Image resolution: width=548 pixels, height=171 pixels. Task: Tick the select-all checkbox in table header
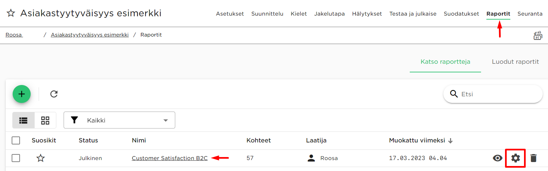point(16,140)
